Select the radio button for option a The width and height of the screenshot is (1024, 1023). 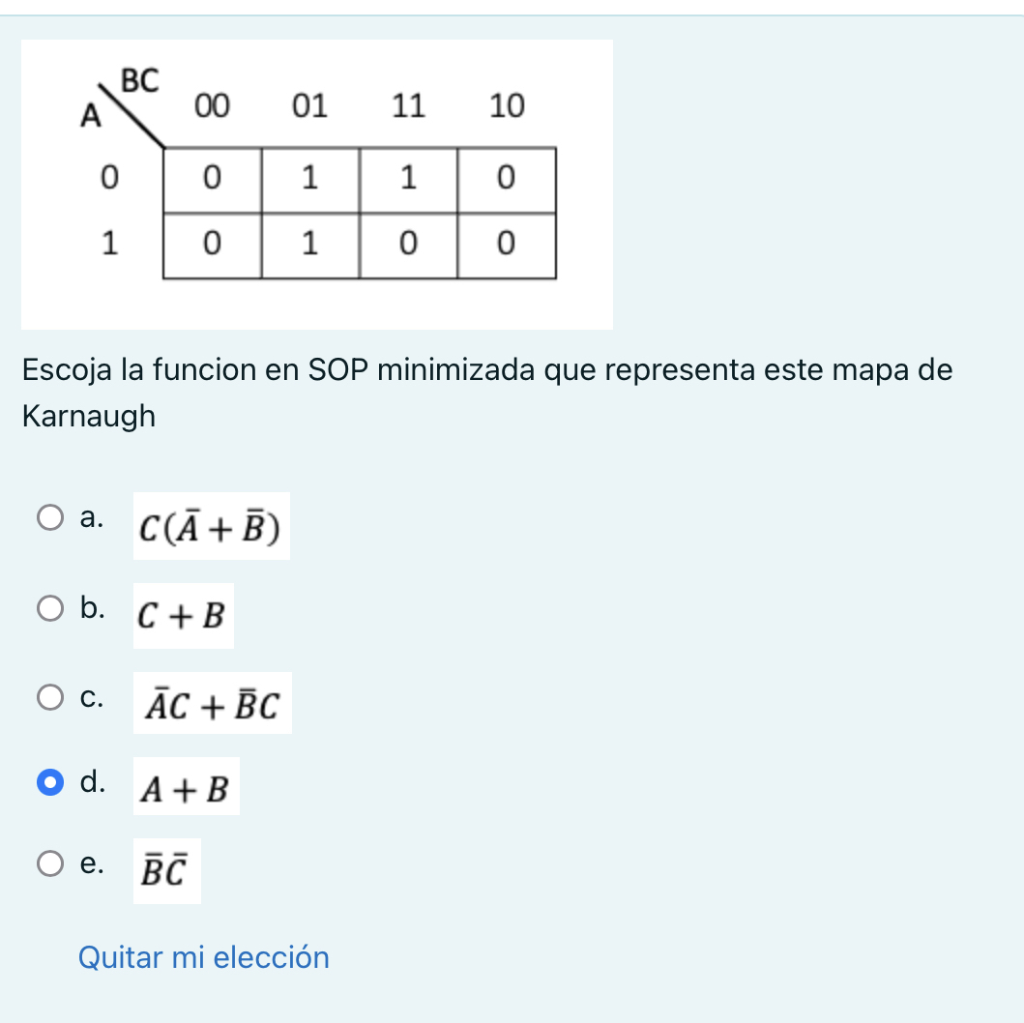pos(49,516)
